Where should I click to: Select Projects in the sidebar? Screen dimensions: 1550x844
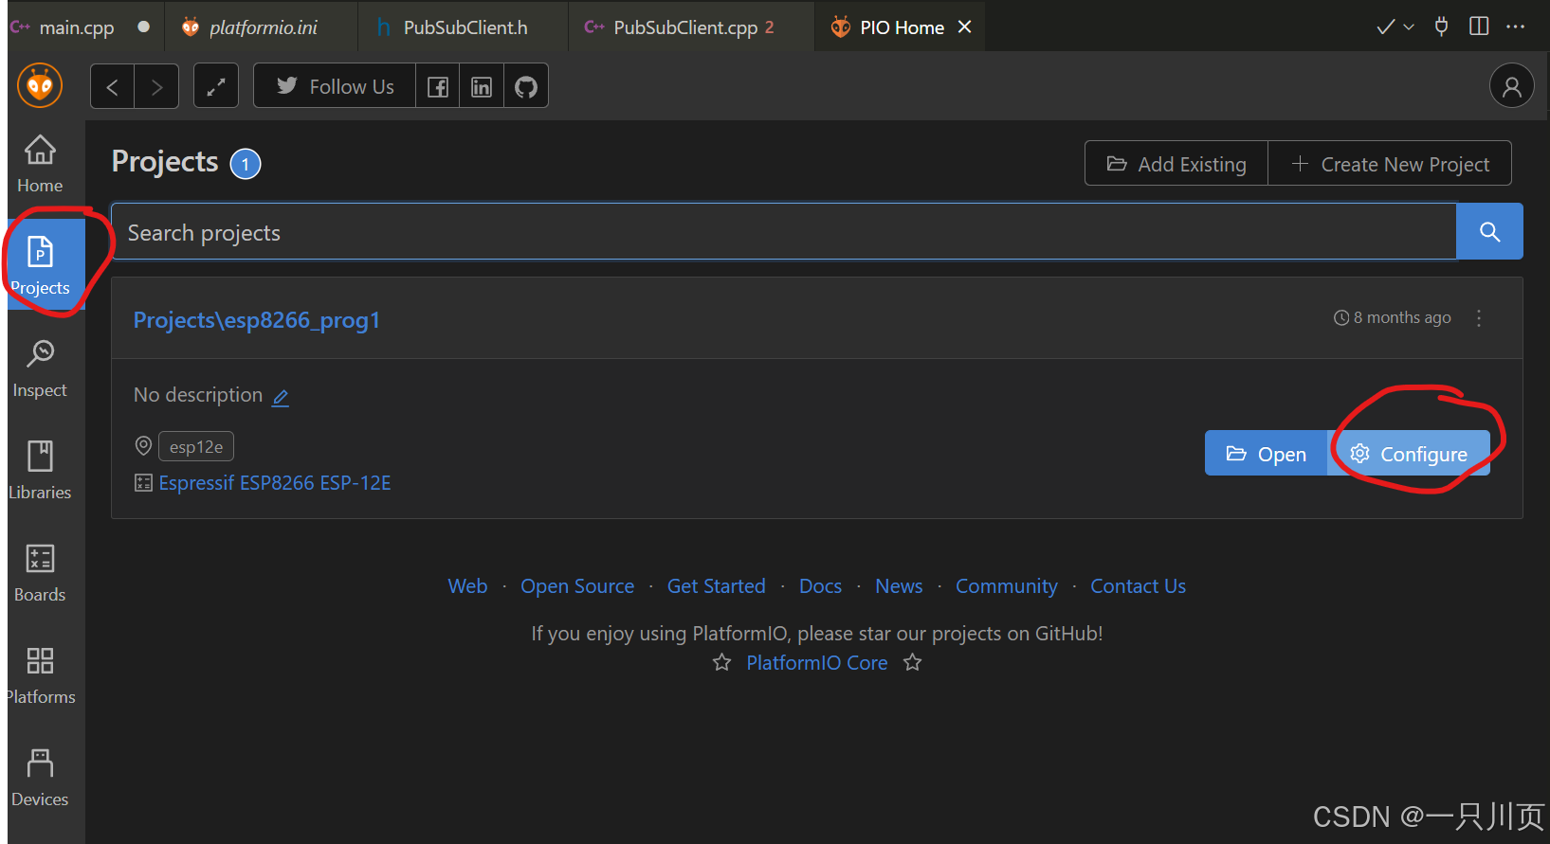(x=40, y=265)
